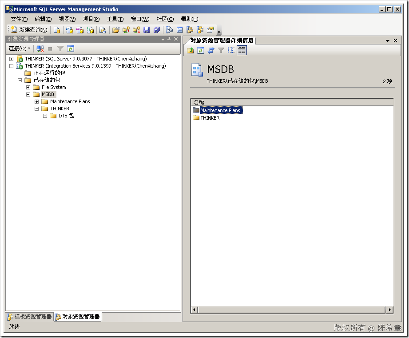Collapse the THINKER Integration Services node
This screenshot has width=409, height=338.
point(11,66)
